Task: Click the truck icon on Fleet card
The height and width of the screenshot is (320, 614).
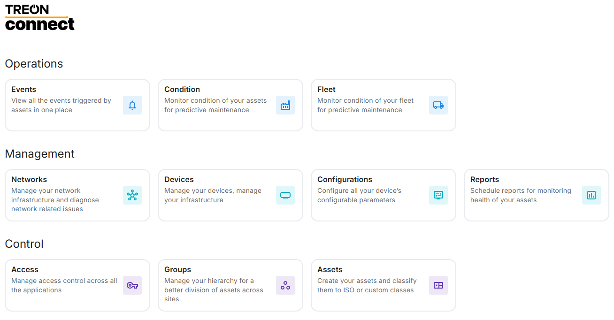Action: coord(438,105)
